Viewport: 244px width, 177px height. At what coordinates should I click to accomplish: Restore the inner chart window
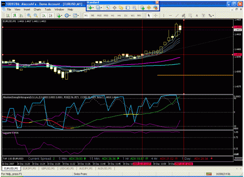(237, 9)
